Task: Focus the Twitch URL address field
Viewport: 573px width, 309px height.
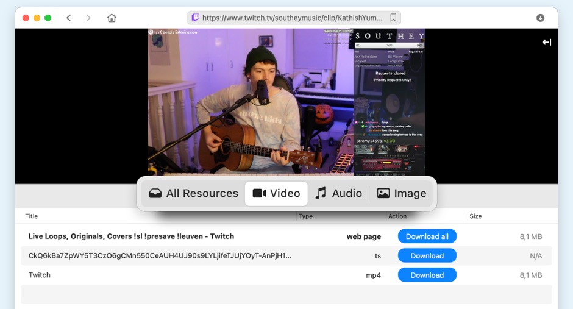Action: click(x=294, y=18)
